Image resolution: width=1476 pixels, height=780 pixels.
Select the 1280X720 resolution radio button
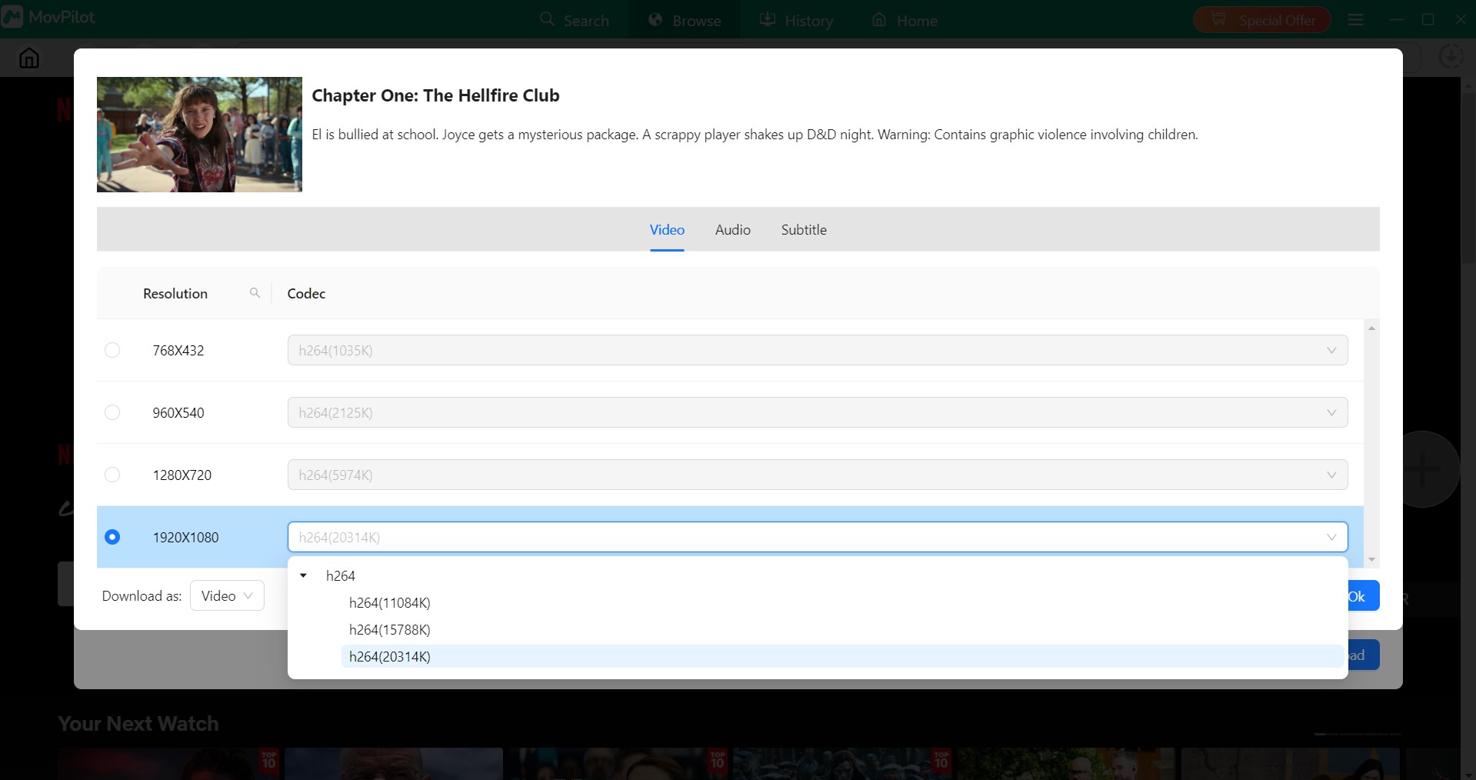pos(112,475)
